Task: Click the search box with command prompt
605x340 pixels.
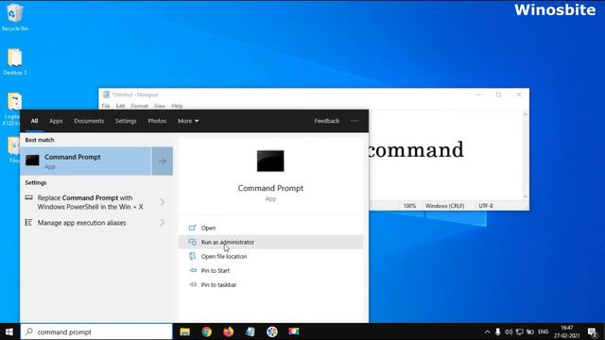Action: pos(96,331)
